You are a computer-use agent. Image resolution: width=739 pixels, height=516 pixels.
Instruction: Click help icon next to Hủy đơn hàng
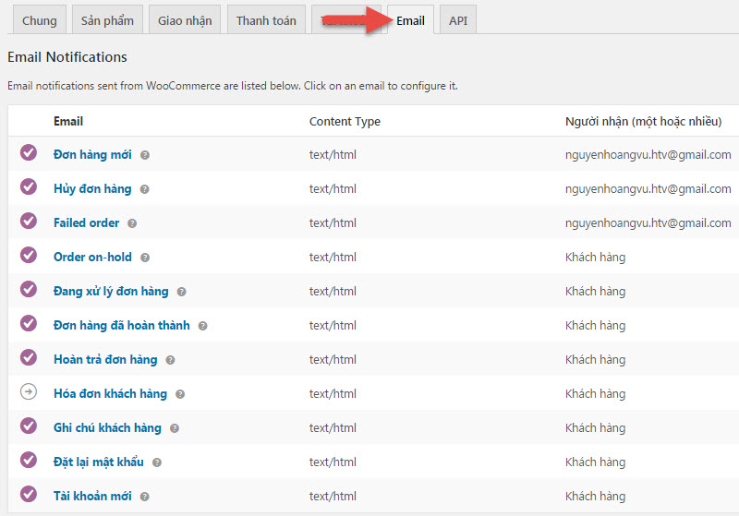[x=145, y=189]
